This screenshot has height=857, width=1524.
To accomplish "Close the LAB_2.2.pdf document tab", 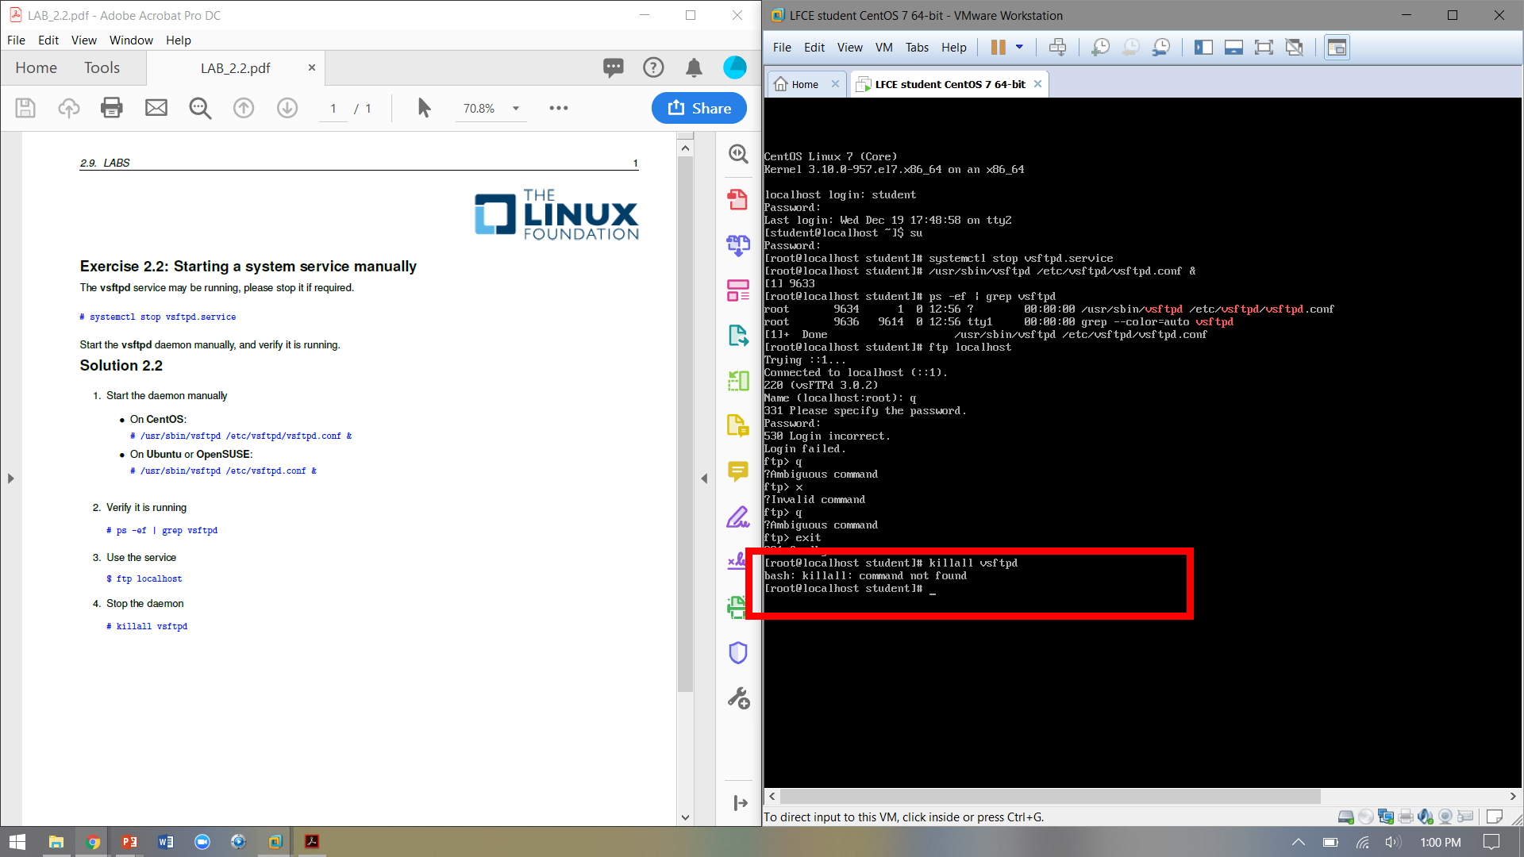I will [312, 67].
